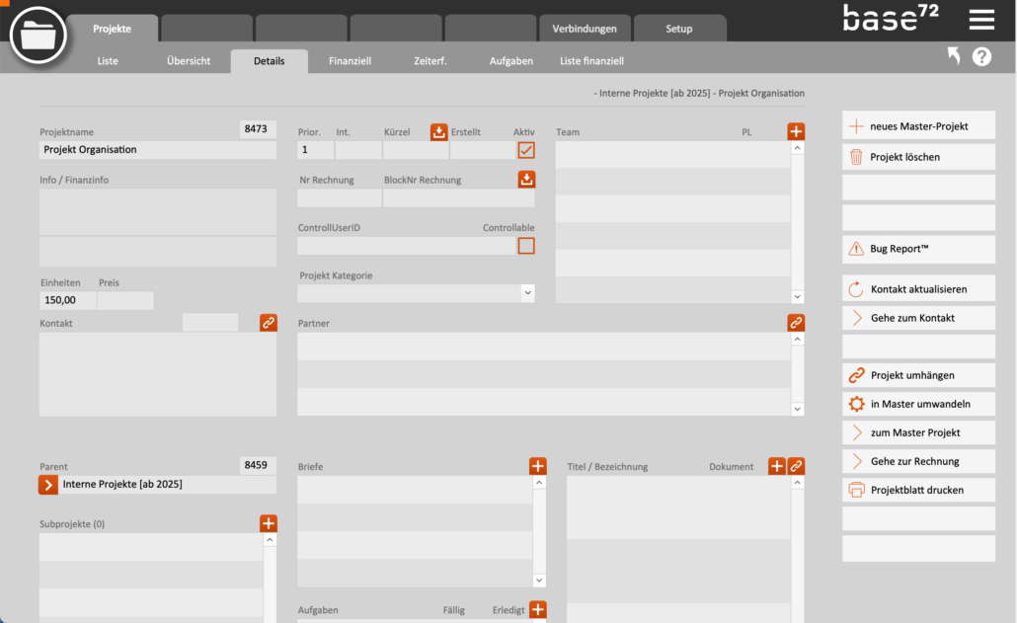This screenshot has height=623, width=1017.
Task: Open the hamburger menu
Action: click(x=980, y=20)
